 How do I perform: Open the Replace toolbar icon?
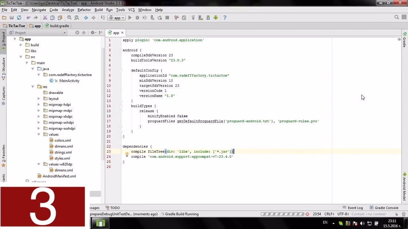76,18
